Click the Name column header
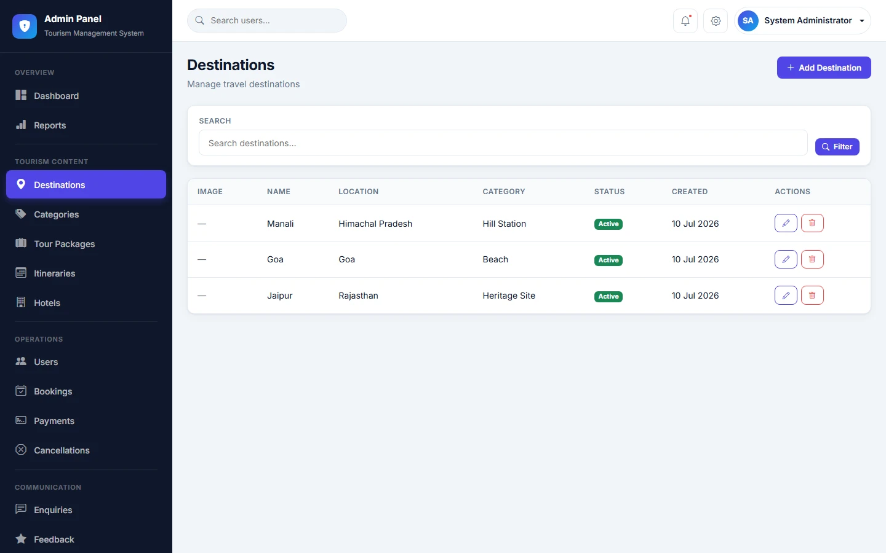The width and height of the screenshot is (886, 553). point(279,192)
